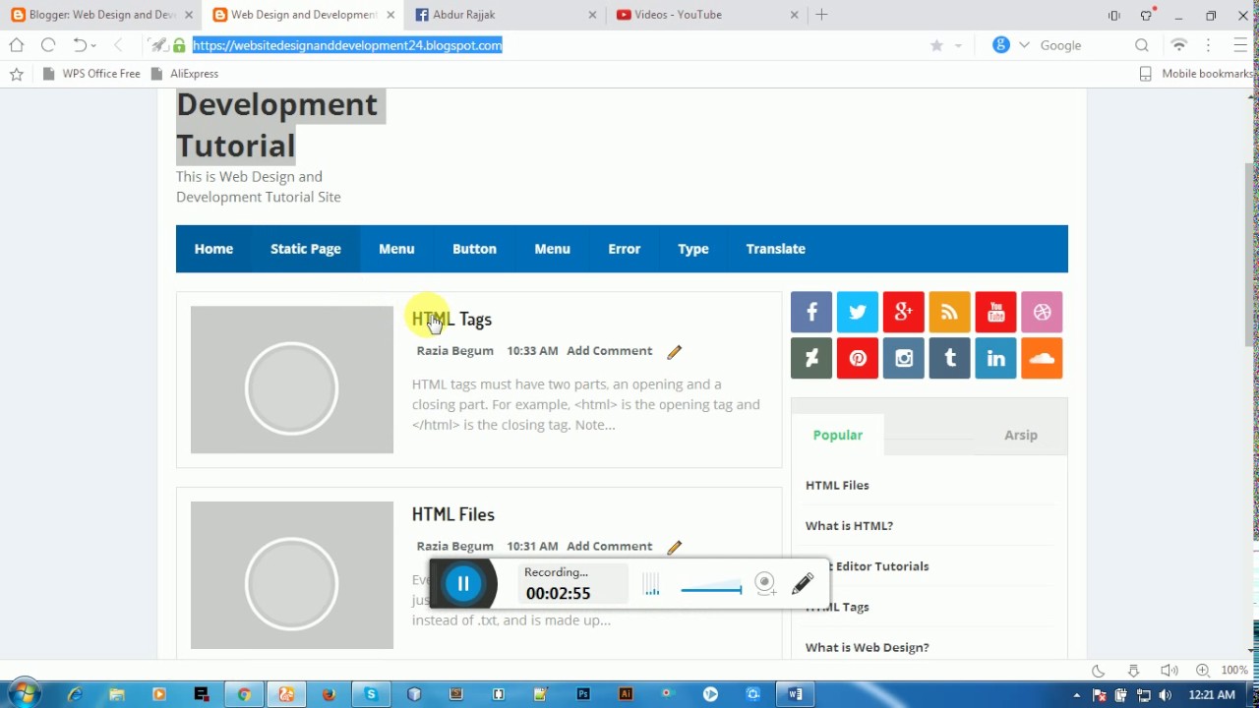Click the bookmark star in address bar

click(936, 45)
